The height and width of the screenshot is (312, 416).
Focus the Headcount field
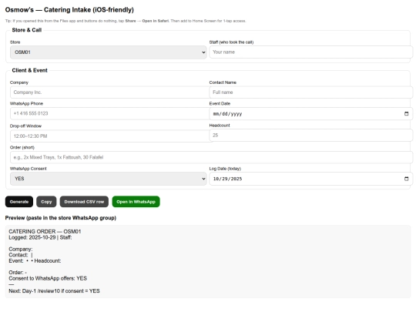[x=311, y=136]
